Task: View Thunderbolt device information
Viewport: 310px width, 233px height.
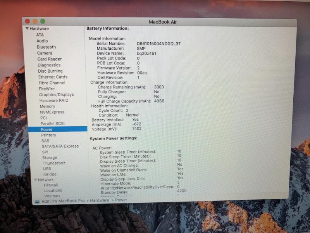Action: (54, 163)
